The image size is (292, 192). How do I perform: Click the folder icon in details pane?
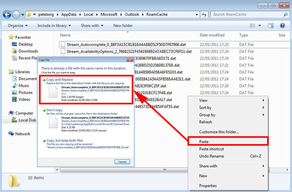coord(14,181)
